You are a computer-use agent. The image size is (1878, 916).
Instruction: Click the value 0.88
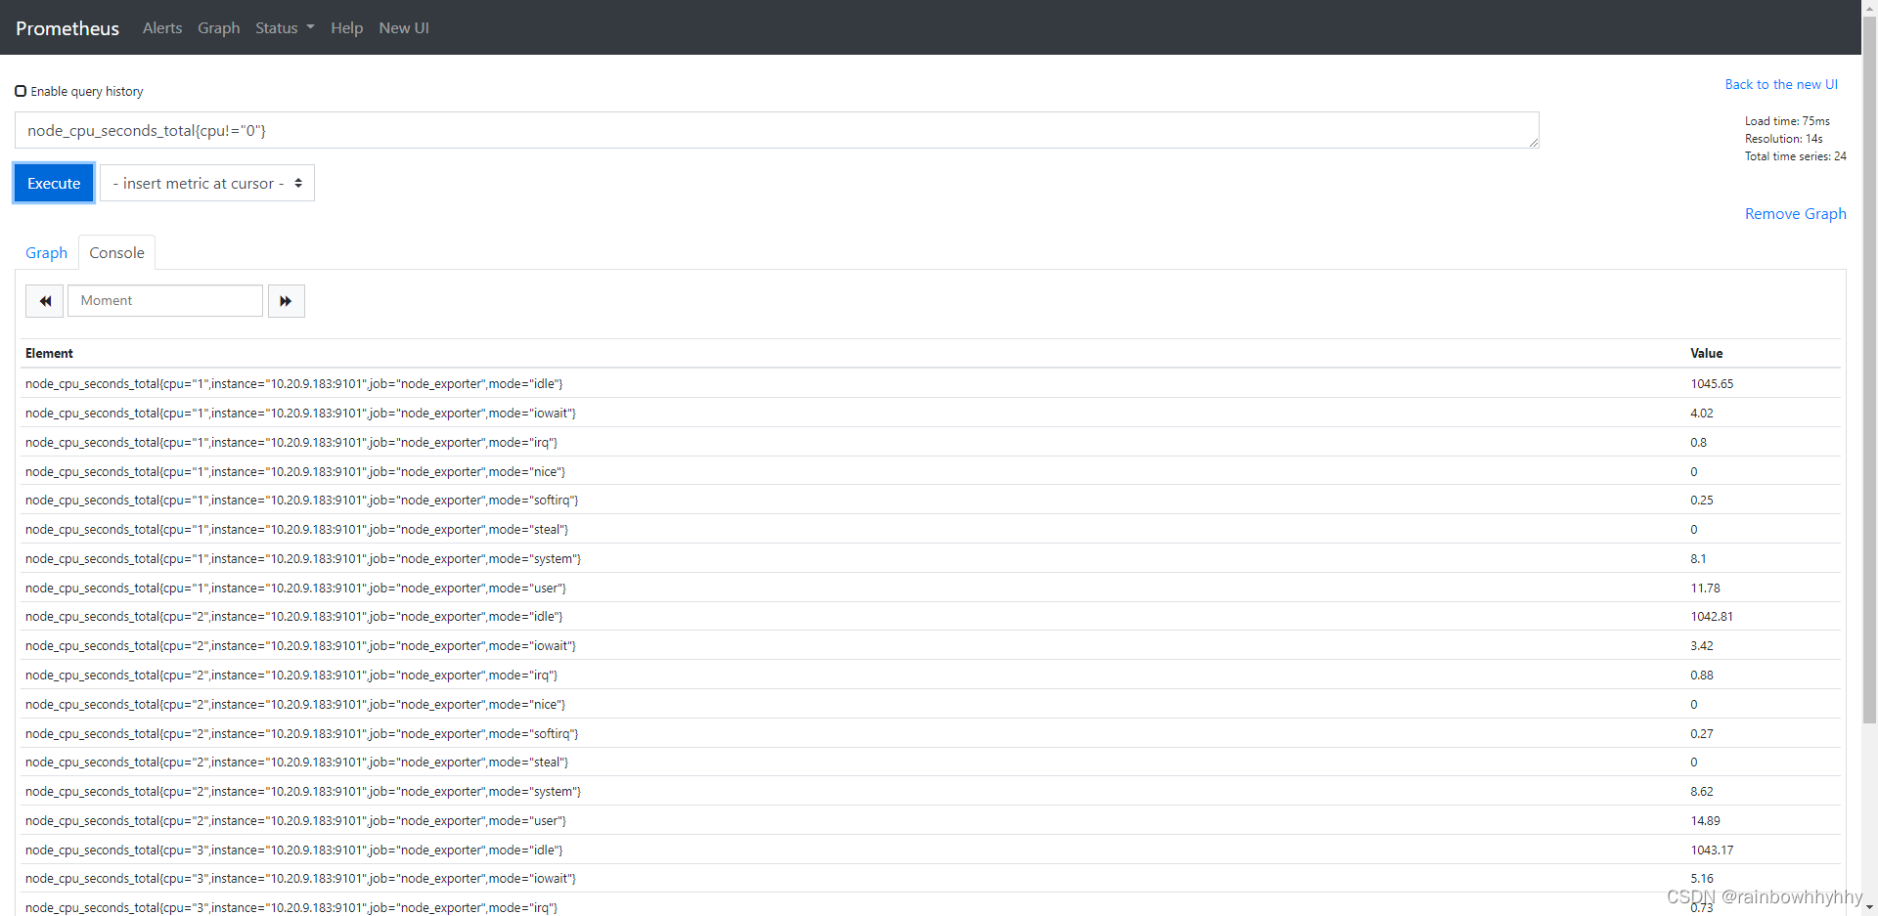[1702, 675]
